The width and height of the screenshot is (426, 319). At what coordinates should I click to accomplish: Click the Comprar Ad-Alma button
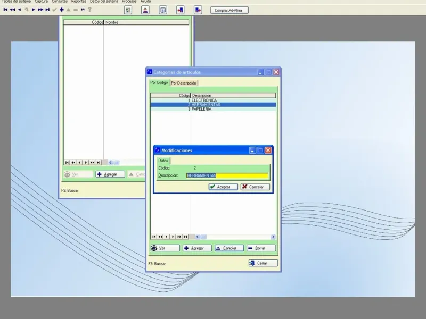click(x=230, y=10)
